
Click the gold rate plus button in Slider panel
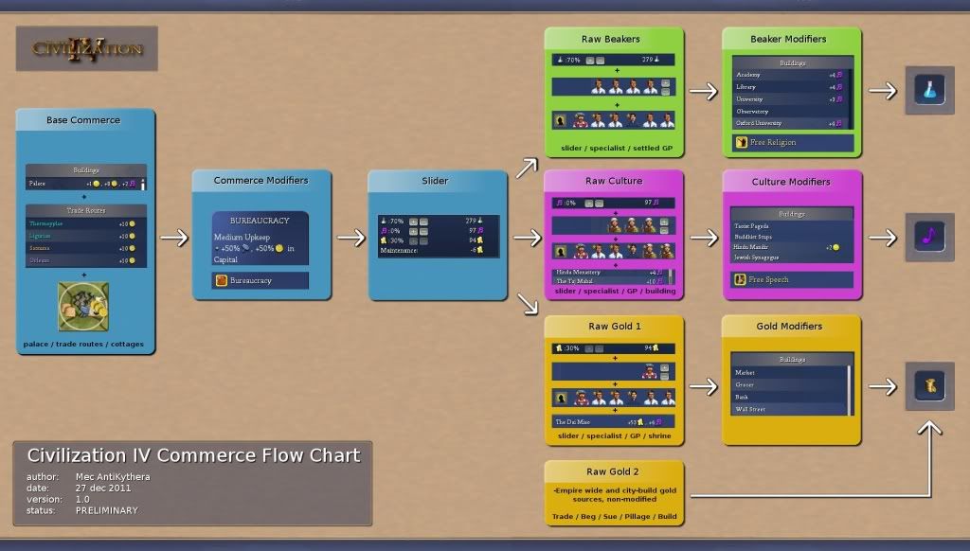[413, 241]
